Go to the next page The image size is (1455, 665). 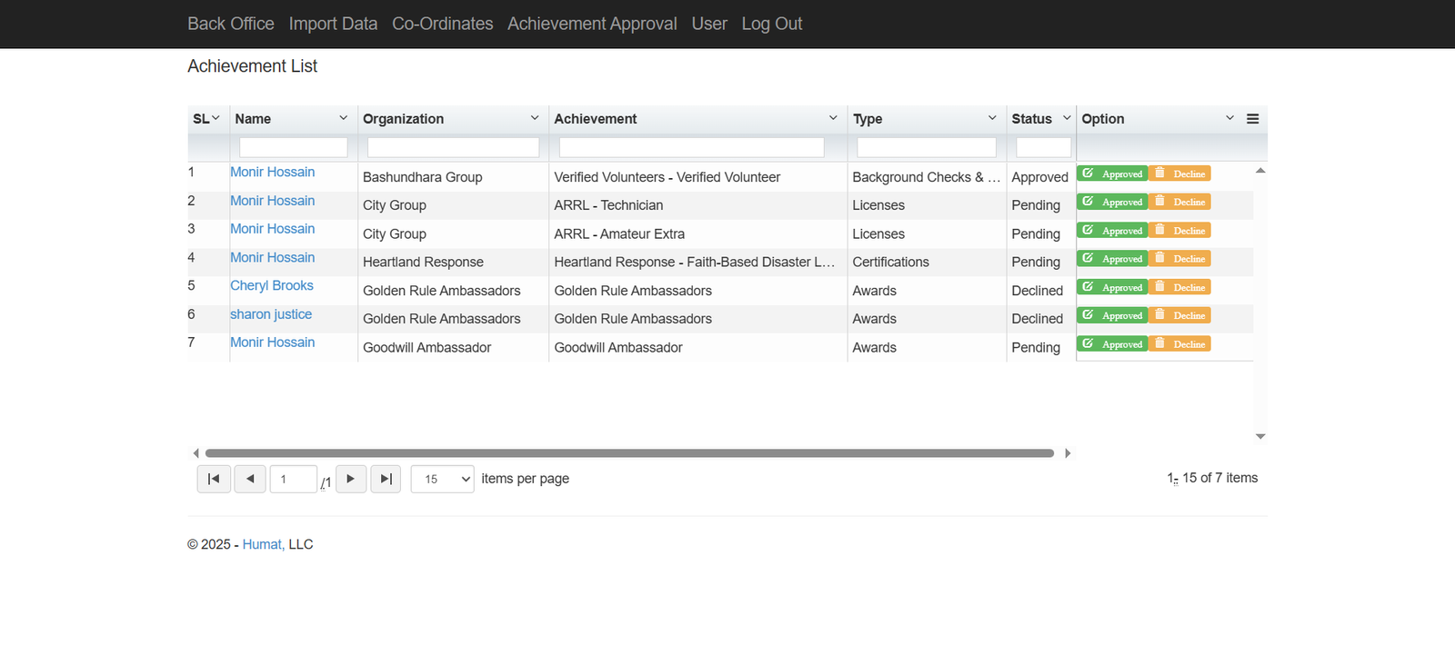click(x=351, y=479)
